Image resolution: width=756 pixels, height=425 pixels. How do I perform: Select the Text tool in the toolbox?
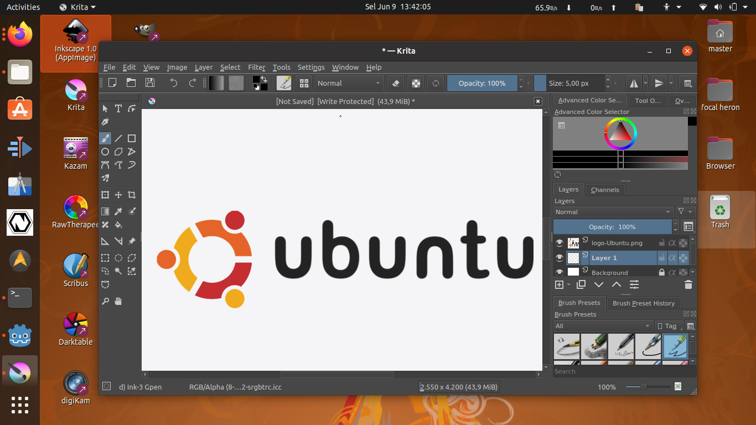coord(118,108)
